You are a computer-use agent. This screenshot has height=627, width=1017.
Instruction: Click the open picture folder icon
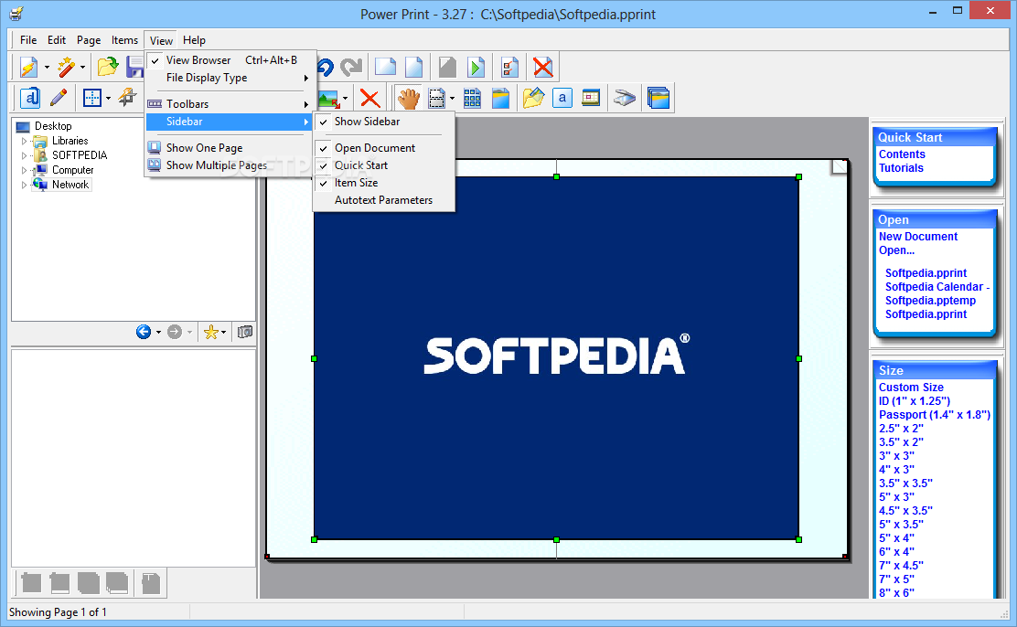pyautogui.click(x=533, y=99)
